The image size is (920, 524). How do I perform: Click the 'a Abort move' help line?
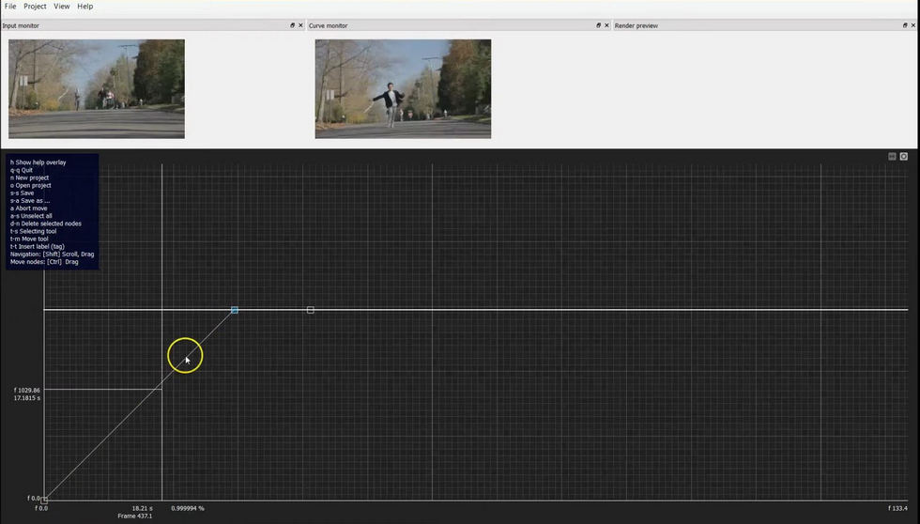29,208
